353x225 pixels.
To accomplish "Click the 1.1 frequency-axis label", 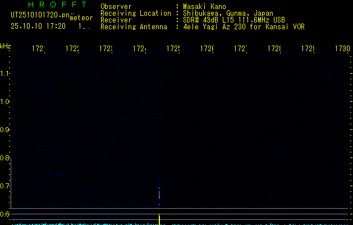I will click(x=4, y=74).
